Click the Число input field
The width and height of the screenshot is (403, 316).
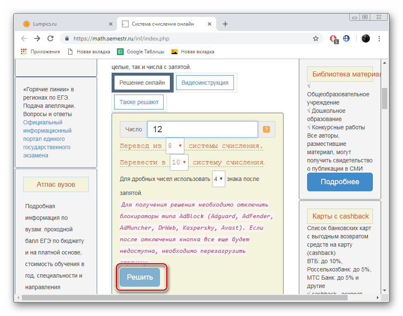(x=203, y=129)
